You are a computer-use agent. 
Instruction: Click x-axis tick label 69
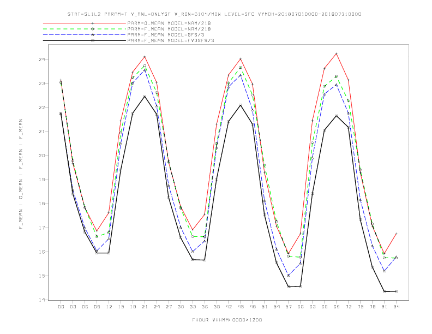coord(337,307)
